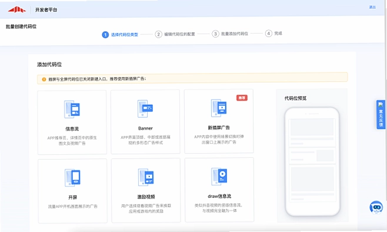
Task: Click the notice text about 插屏与全屏代码位
Action: pyautogui.click(x=97, y=79)
